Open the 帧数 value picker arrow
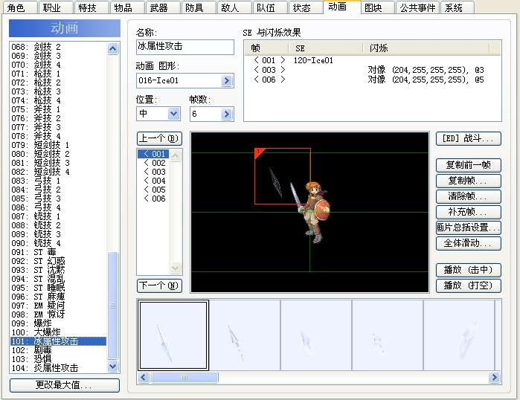The image size is (520, 400). (x=226, y=114)
